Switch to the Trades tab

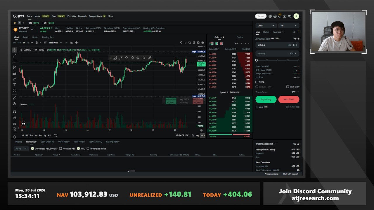(240, 37)
